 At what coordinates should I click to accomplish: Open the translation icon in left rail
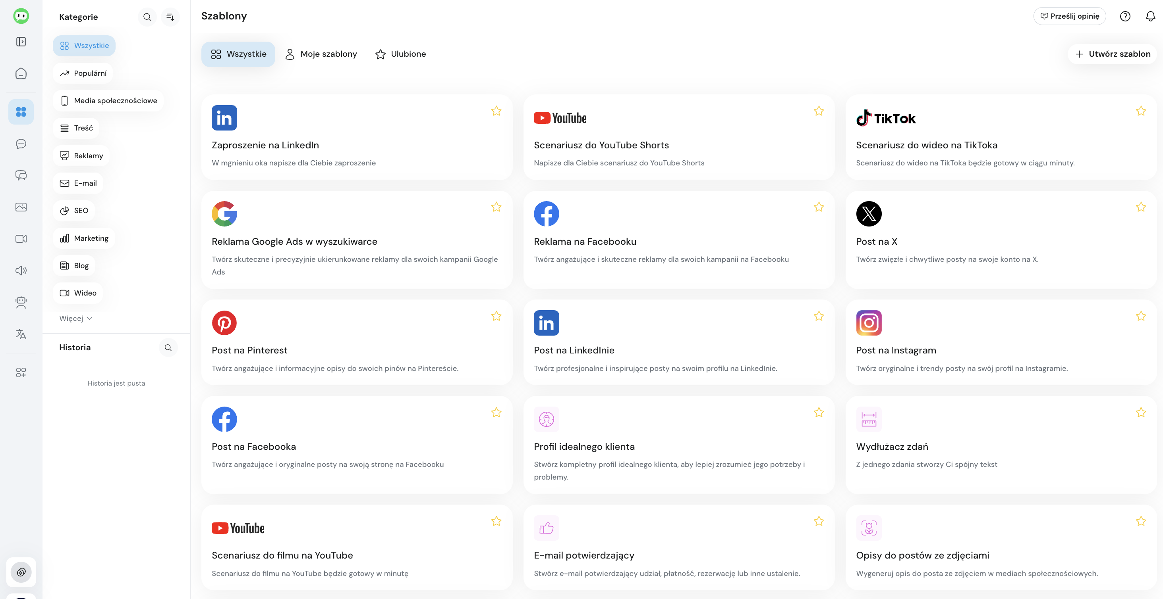(21, 334)
